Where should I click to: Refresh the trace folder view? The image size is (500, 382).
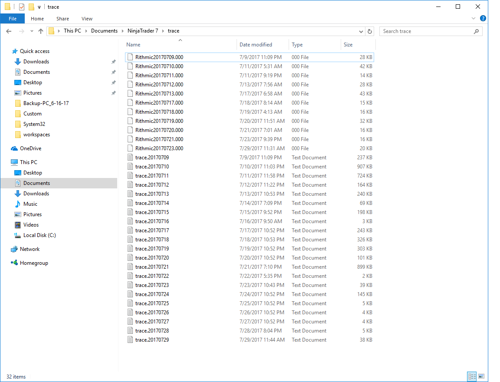point(370,31)
